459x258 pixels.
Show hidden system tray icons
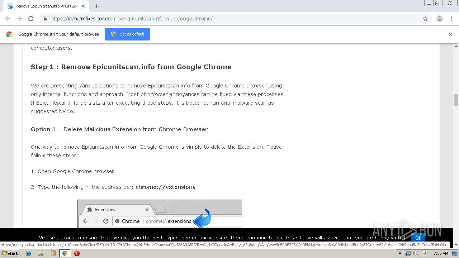click(x=400, y=253)
